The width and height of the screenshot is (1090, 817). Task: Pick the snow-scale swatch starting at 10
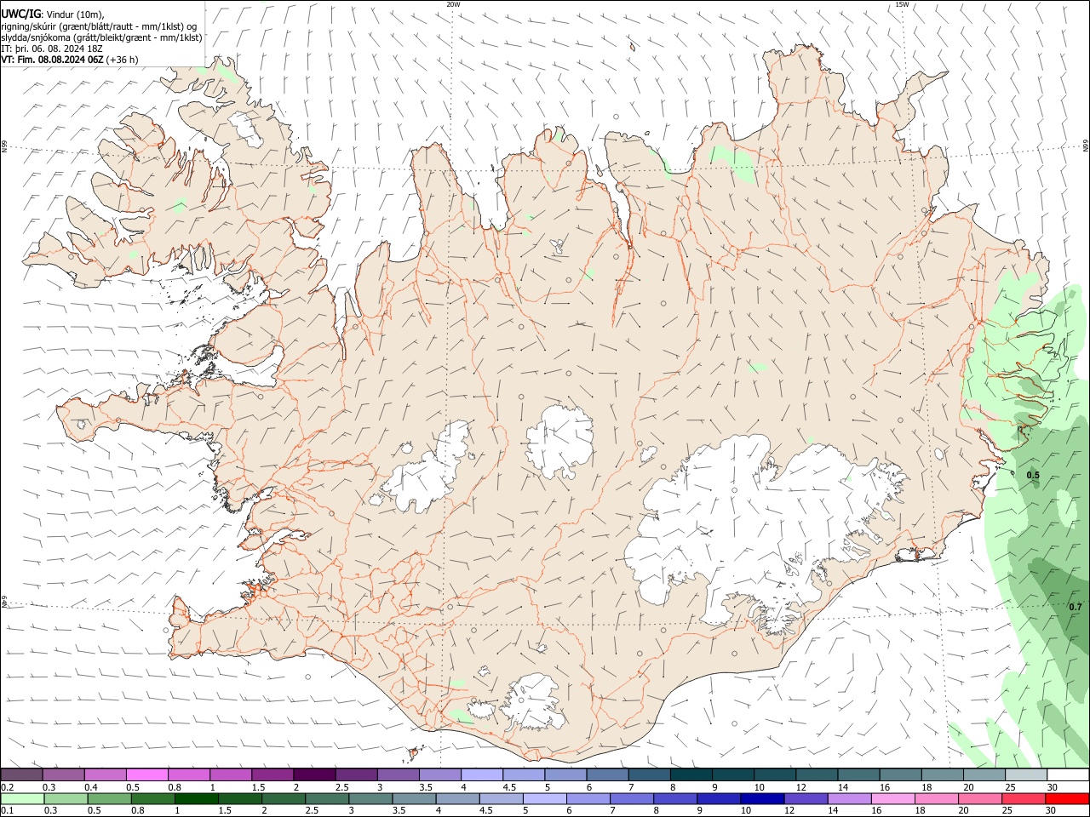(774, 774)
